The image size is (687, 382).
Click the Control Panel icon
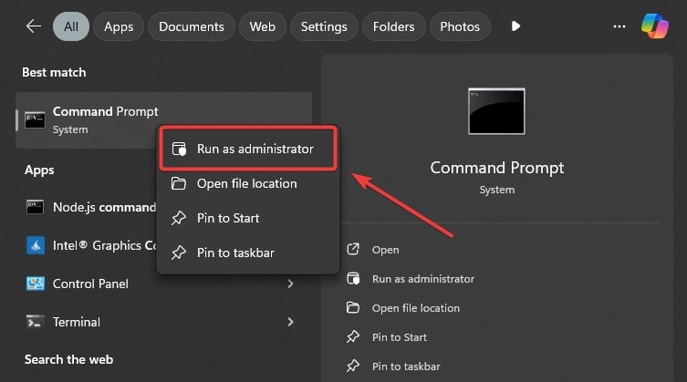[36, 284]
